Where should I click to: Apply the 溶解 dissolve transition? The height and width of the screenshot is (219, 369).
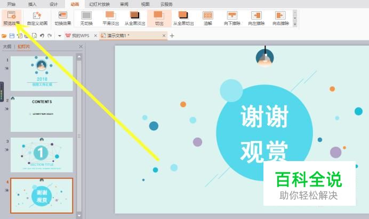point(208,18)
